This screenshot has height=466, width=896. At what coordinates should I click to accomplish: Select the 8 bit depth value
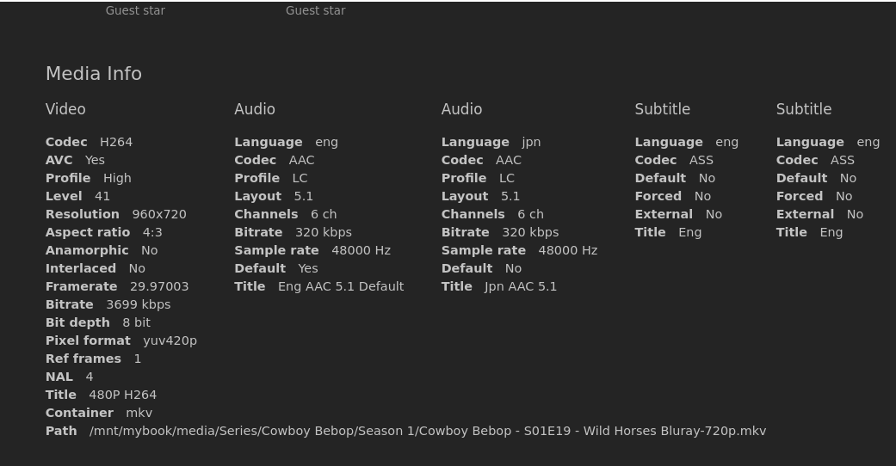(x=136, y=322)
